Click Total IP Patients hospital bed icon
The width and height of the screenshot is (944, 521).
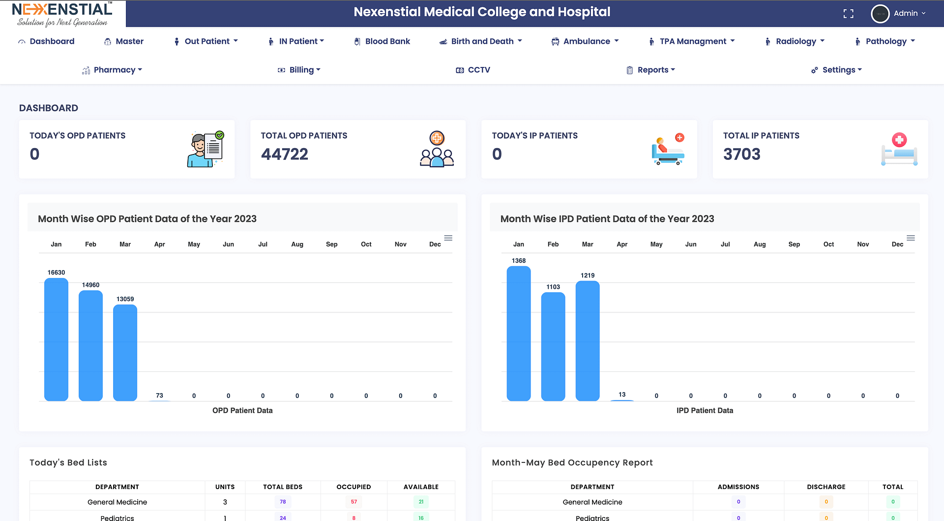click(899, 149)
